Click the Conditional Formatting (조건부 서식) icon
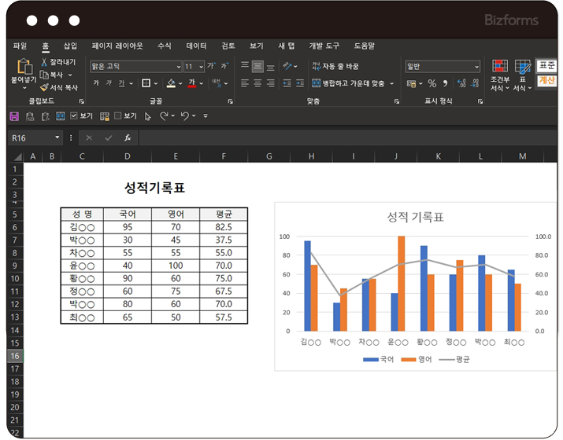563x440 pixels. pyautogui.click(x=500, y=67)
